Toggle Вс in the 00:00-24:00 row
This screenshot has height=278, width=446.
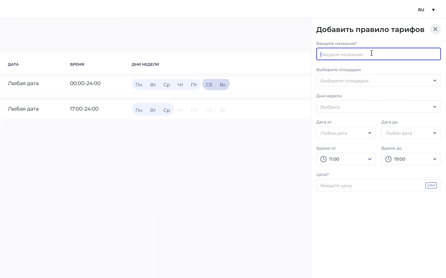(x=223, y=85)
